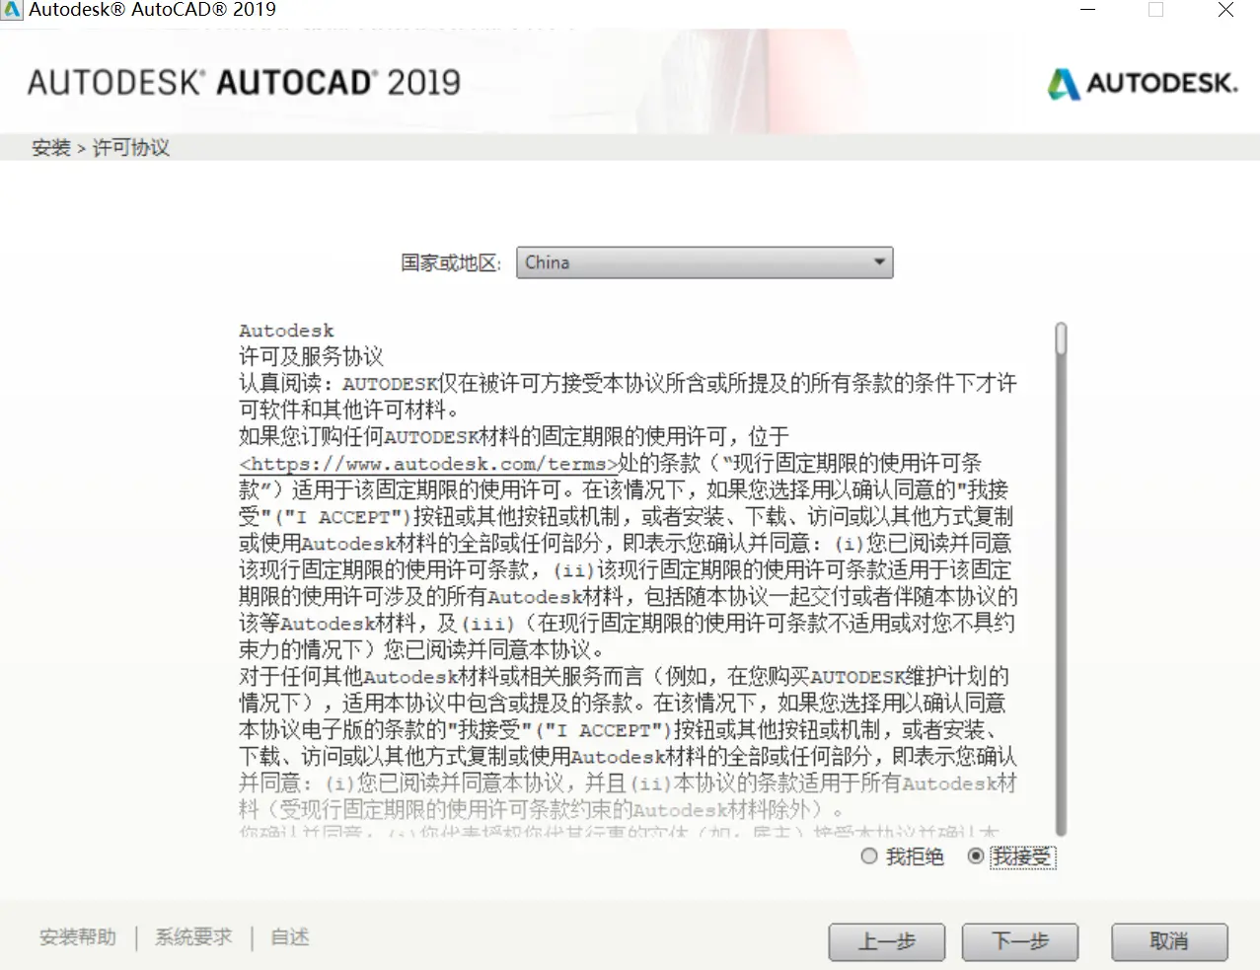The width and height of the screenshot is (1260, 970).
Task: Click the 下一步 button
Action: pos(1020,941)
